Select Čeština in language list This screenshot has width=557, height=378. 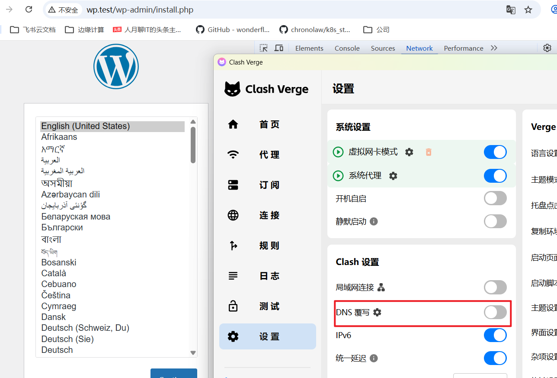[112, 295]
